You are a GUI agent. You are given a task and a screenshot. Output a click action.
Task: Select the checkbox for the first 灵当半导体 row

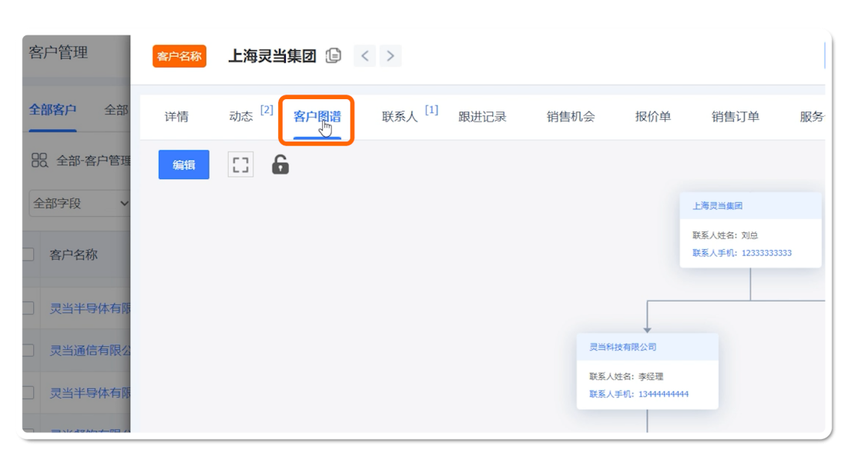tap(28, 308)
